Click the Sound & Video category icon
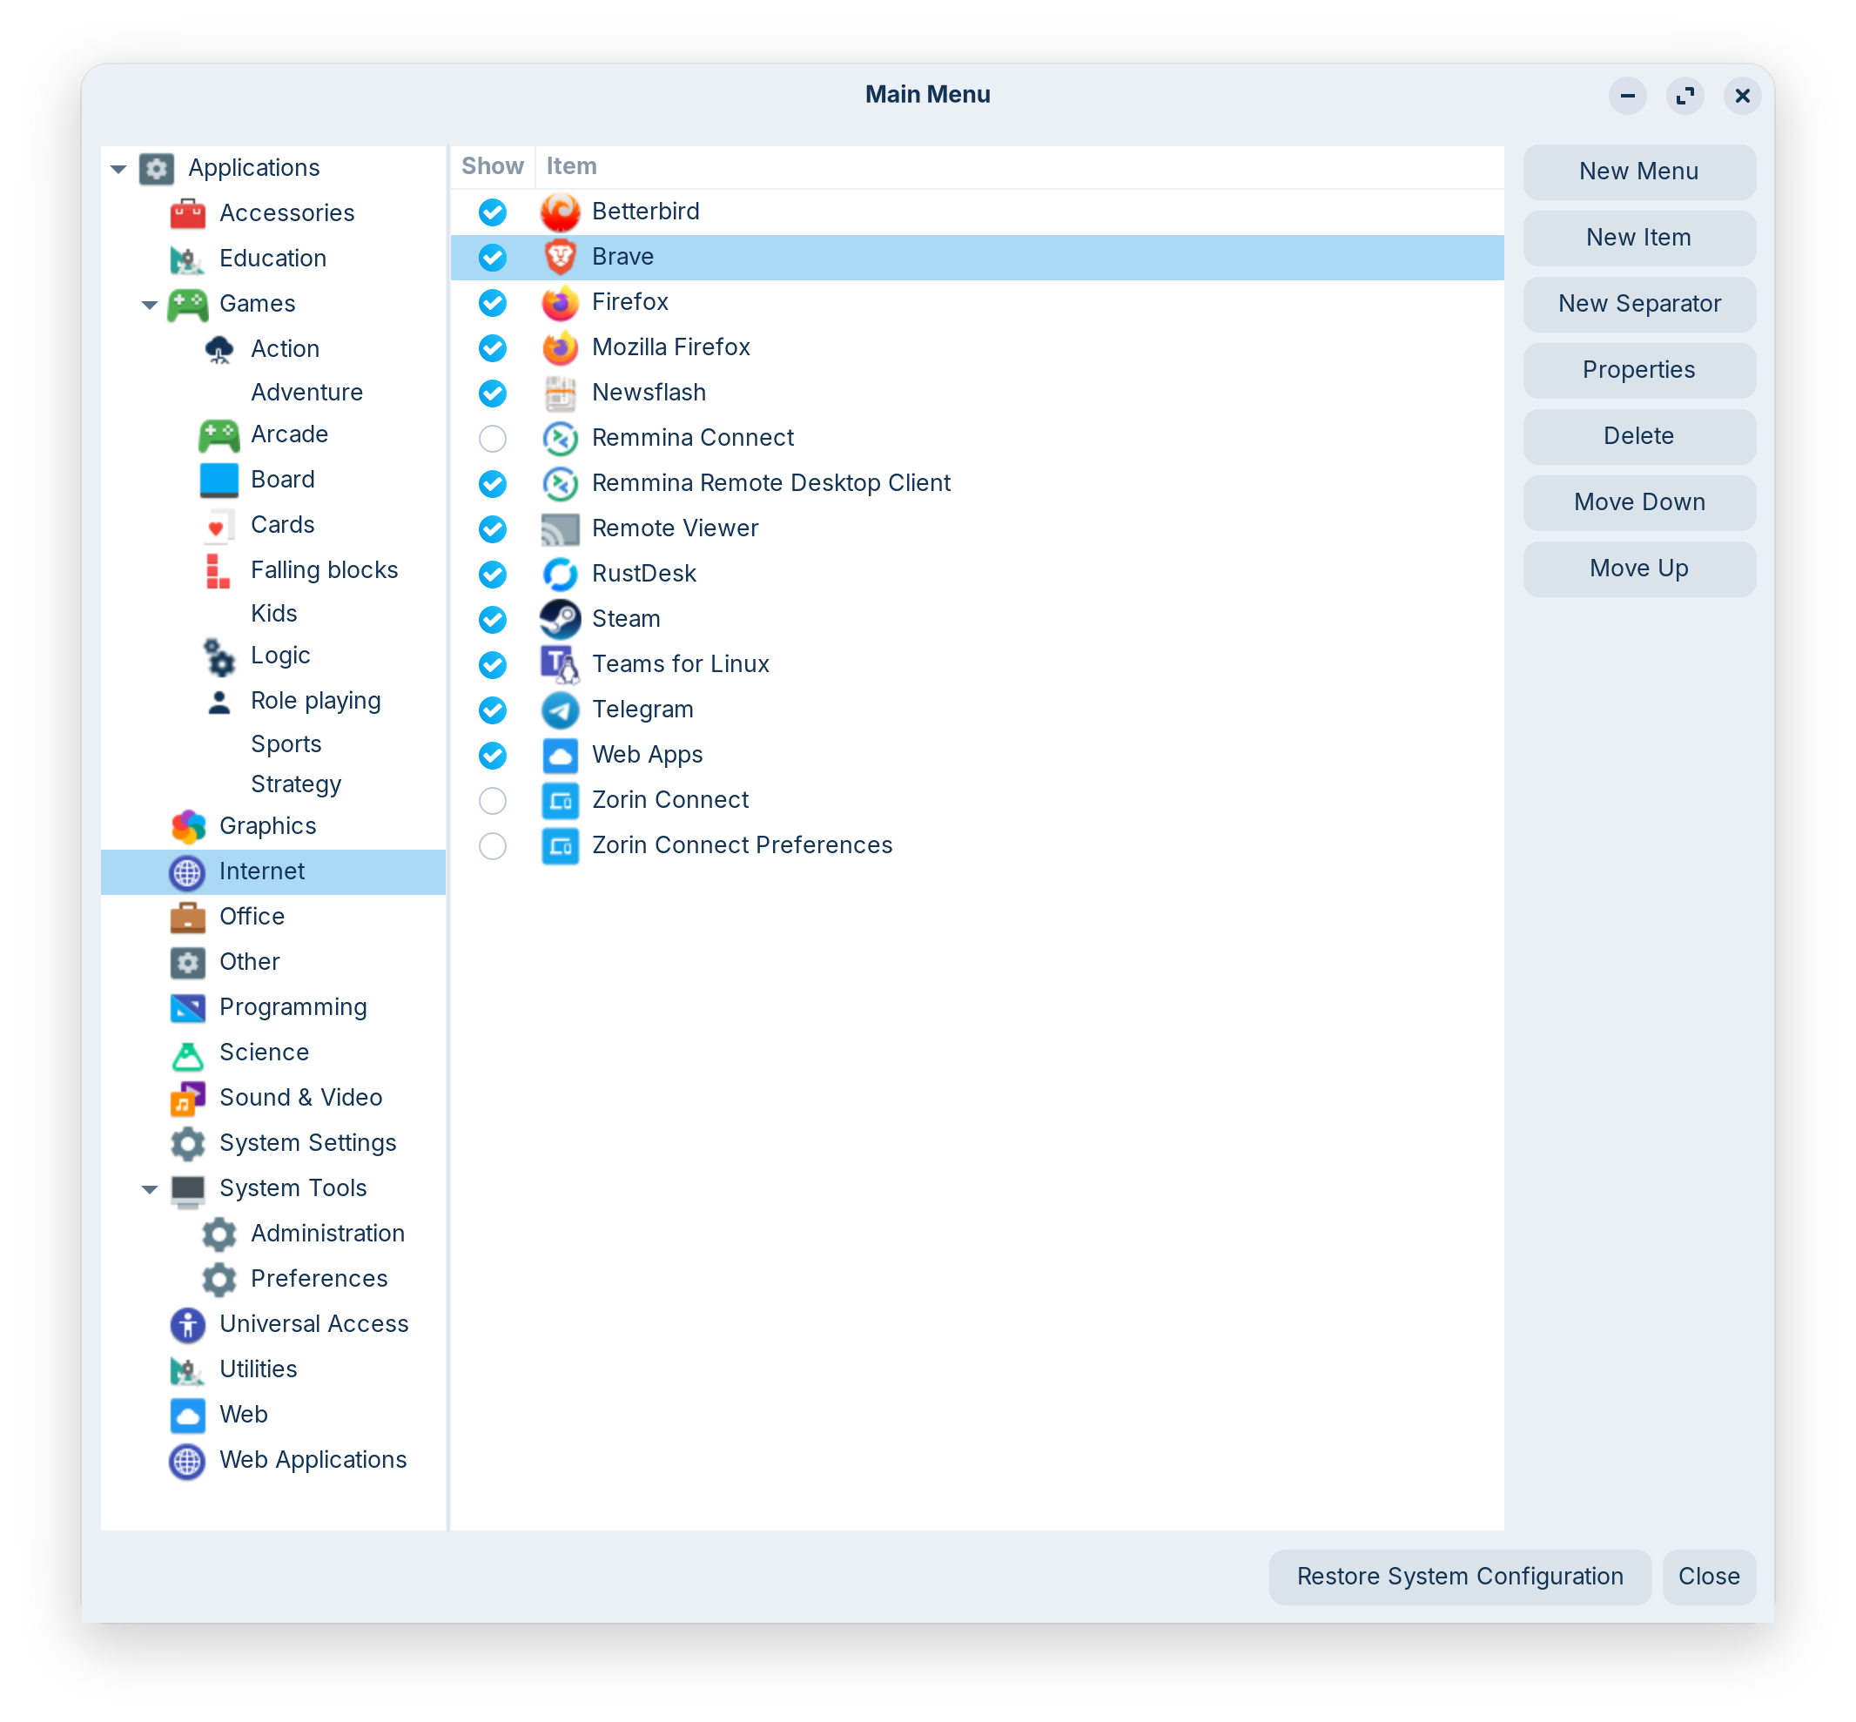The height and width of the screenshot is (1722, 1856). (x=187, y=1098)
